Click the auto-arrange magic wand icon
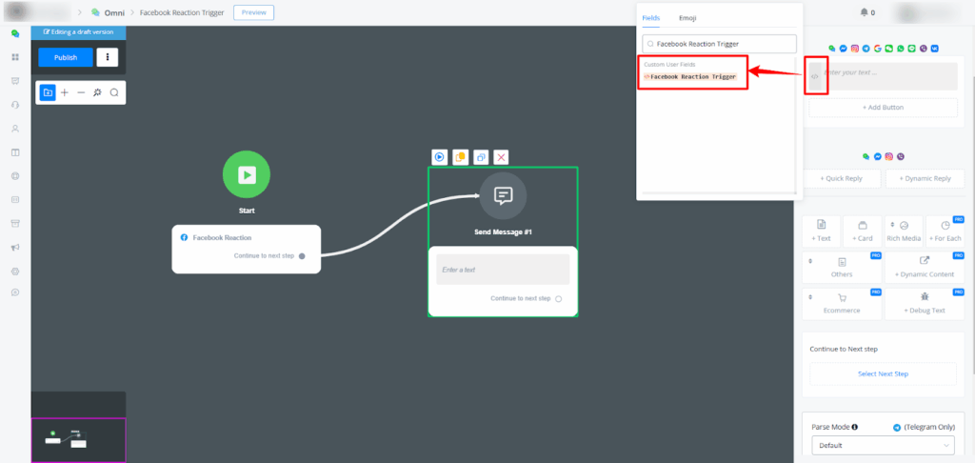This screenshot has width=975, height=463. (x=97, y=92)
